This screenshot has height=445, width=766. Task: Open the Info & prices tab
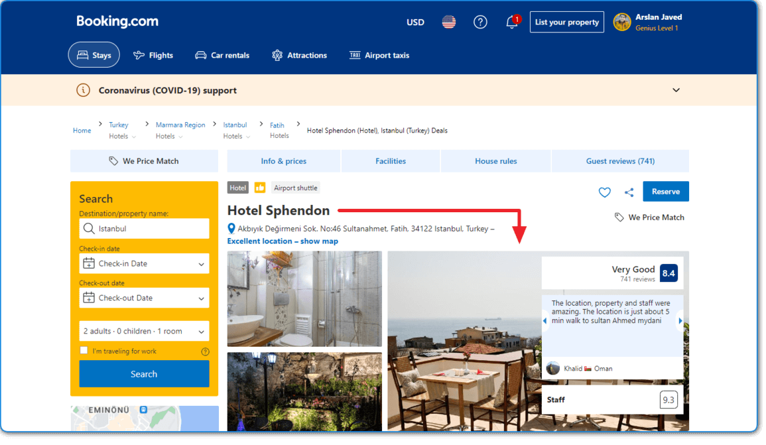tap(283, 161)
